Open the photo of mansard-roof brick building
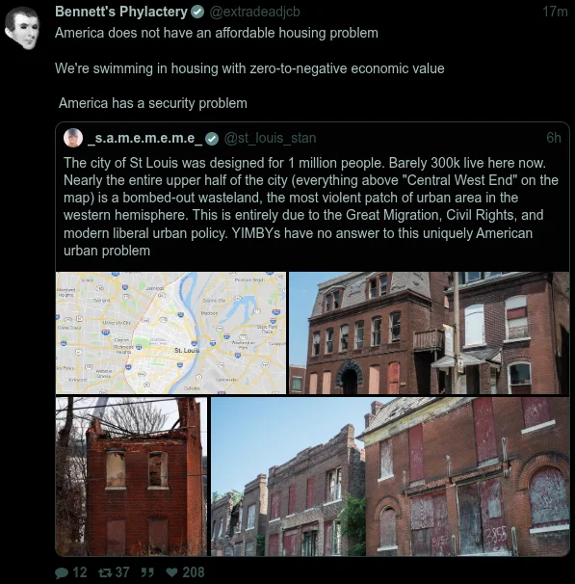Viewport: 575px width, 584px height. (430, 332)
